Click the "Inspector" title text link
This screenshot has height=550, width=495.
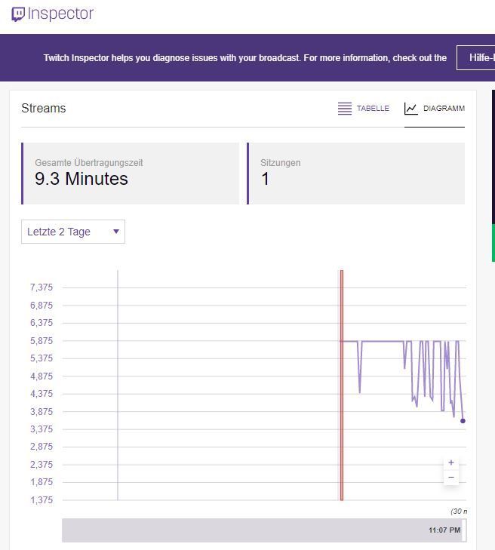[60, 14]
